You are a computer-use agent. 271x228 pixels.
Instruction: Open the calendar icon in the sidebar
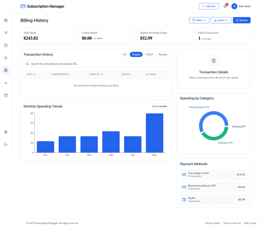pos(6,95)
